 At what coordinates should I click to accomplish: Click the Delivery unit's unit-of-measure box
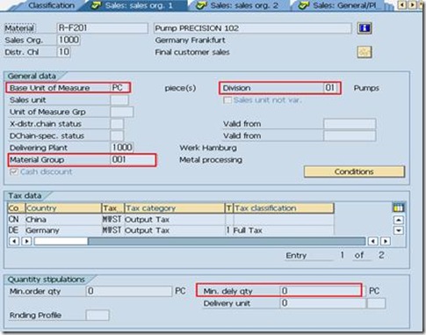(x=377, y=303)
